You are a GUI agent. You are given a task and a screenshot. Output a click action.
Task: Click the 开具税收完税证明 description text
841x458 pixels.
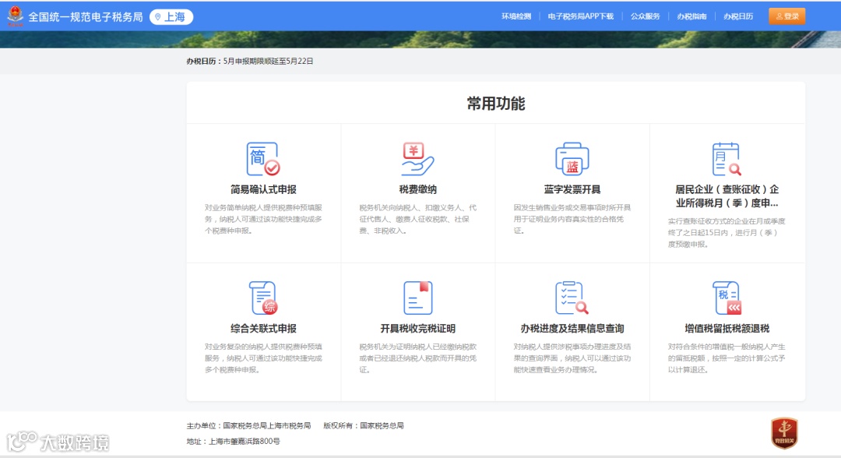pos(418,358)
